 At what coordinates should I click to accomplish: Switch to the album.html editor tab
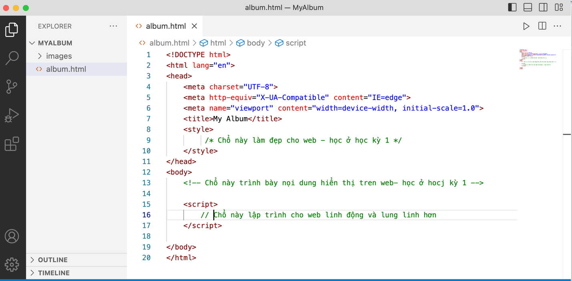pos(165,26)
